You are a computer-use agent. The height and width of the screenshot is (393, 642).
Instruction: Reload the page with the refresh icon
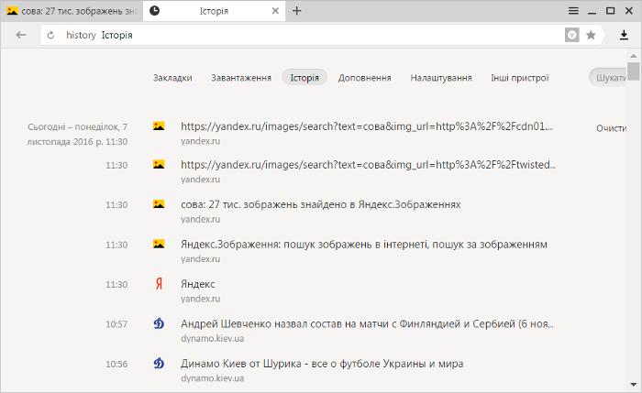[50, 35]
